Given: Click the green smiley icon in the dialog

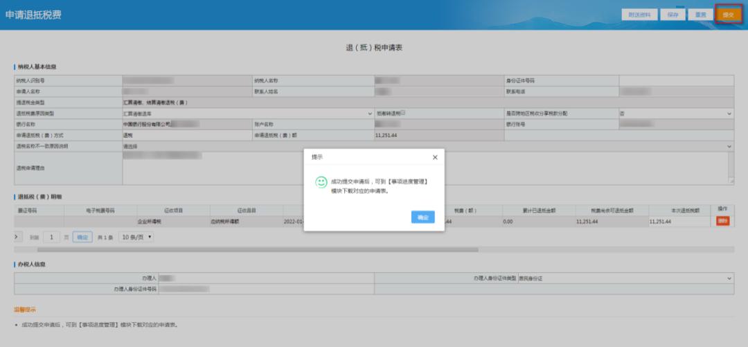Looking at the screenshot, I should tap(321, 182).
